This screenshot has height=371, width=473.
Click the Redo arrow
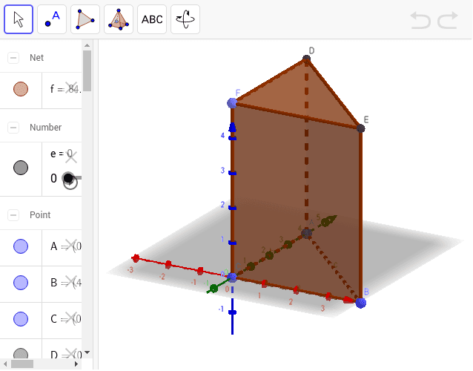tap(448, 21)
